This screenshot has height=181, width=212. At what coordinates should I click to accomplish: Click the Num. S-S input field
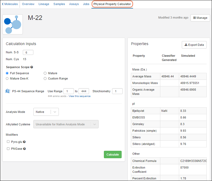[x=28, y=52]
